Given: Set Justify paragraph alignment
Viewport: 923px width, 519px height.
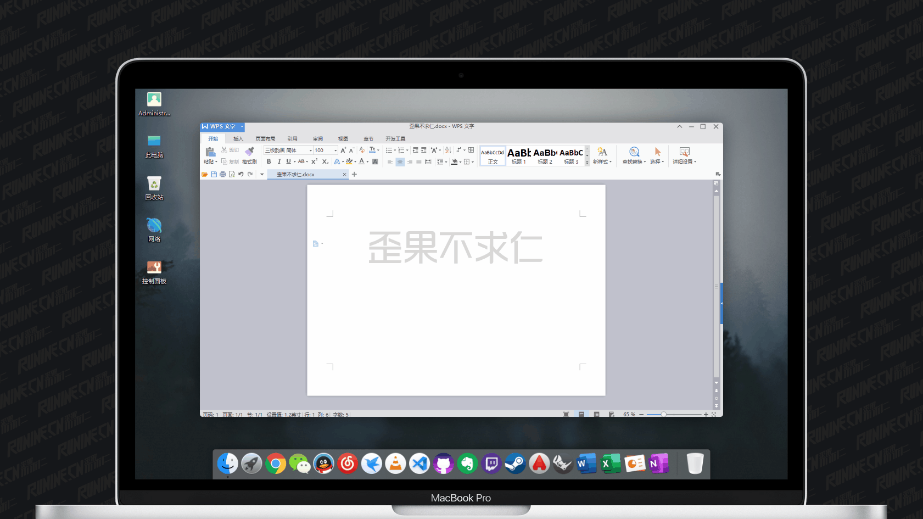Looking at the screenshot, I should (418, 161).
